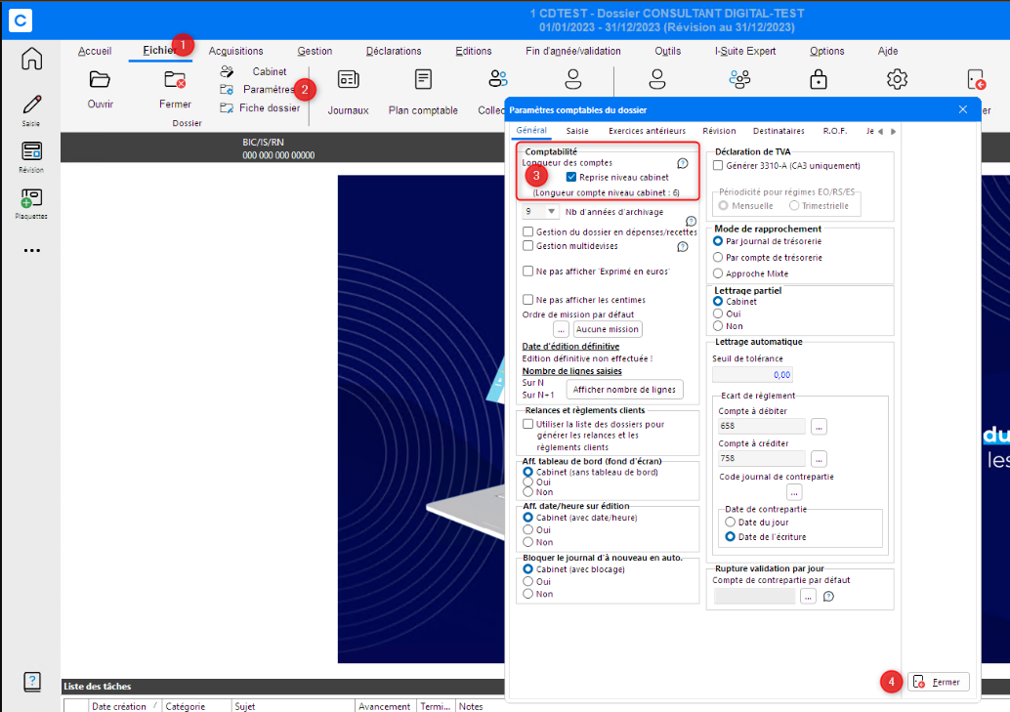
Task: Open the Déclarations menu
Action: (x=394, y=51)
